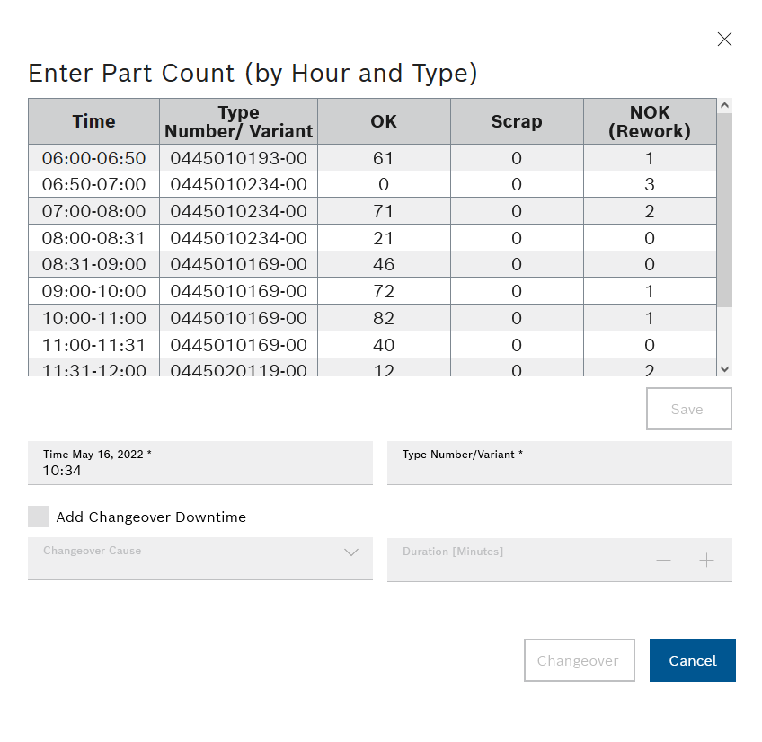The width and height of the screenshot is (762, 742).
Task: Click OK count 82 for 10:00-11:00
Action: click(x=384, y=318)
